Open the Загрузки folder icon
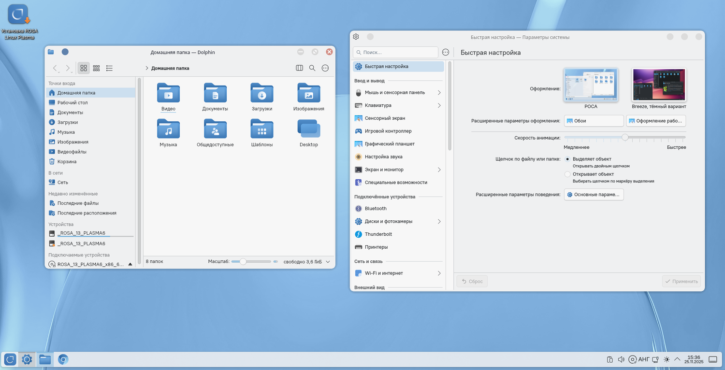 tap(261, 93)
